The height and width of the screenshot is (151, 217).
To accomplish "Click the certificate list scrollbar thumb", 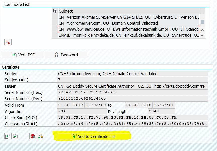I will [x=202, y=22].
